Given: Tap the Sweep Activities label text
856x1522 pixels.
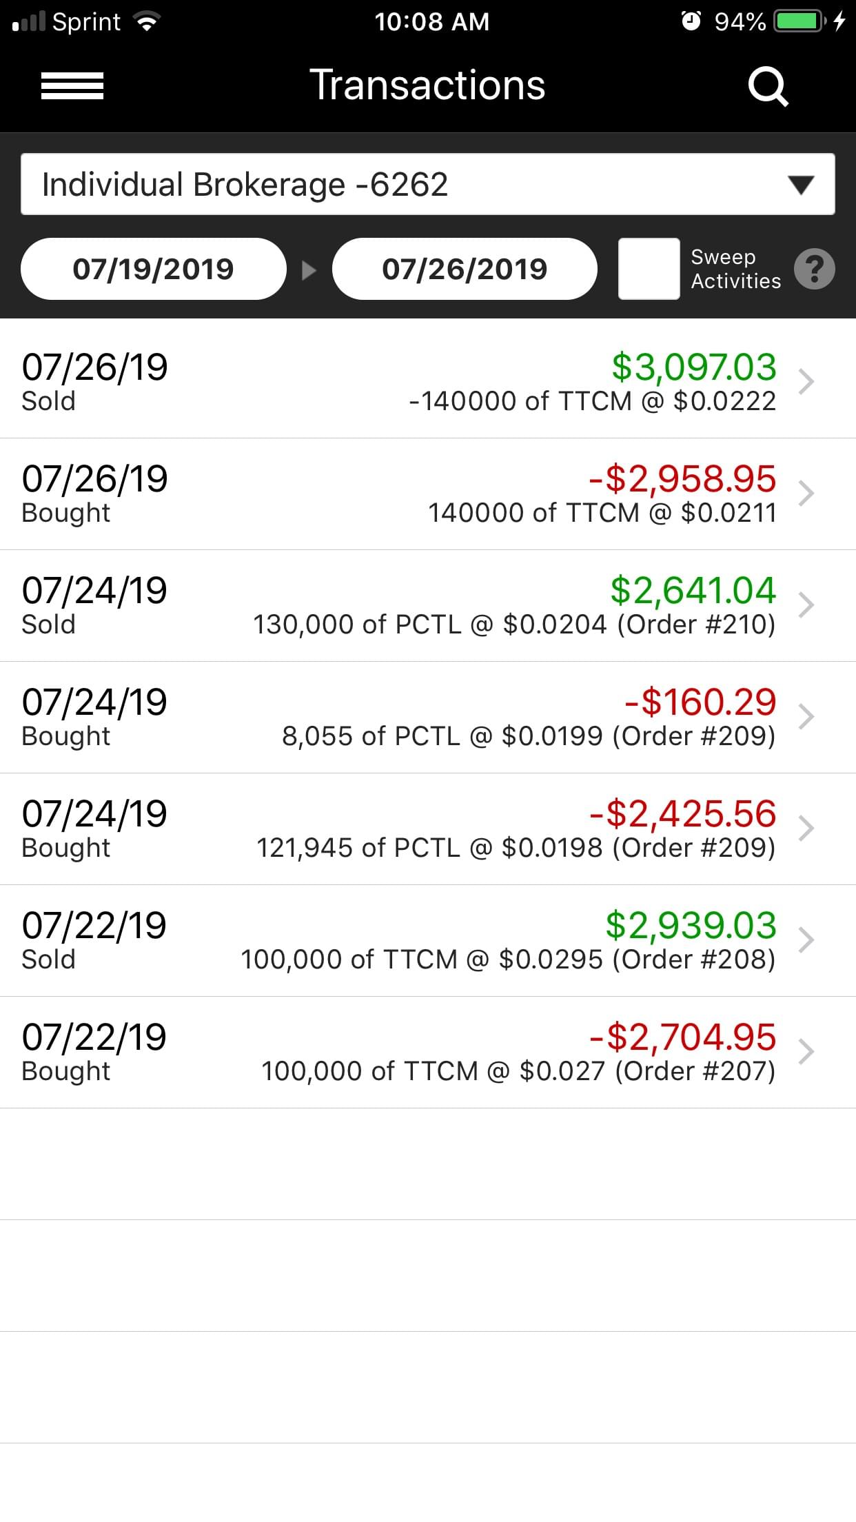Looking at the screenshot, I should tap(735, 269).
